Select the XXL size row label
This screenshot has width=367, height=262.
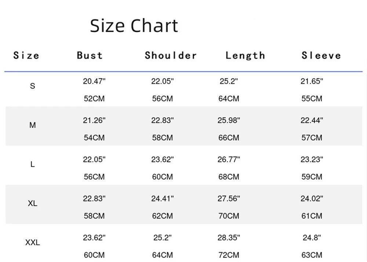coord(33,243)
